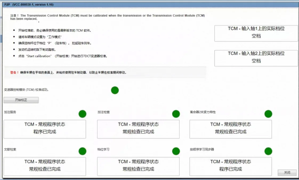Click the bullet about 档位 P 驻车档
Image resolution: width=299 pixels, height=180 pixels.
(55, 43)
